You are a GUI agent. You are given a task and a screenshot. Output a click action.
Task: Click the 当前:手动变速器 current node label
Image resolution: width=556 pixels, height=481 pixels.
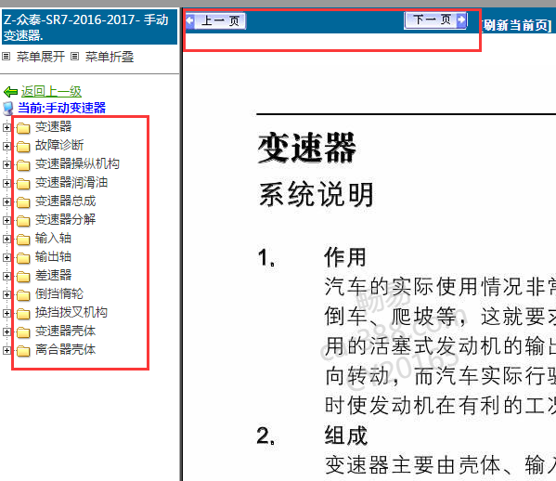click(62, 108)
